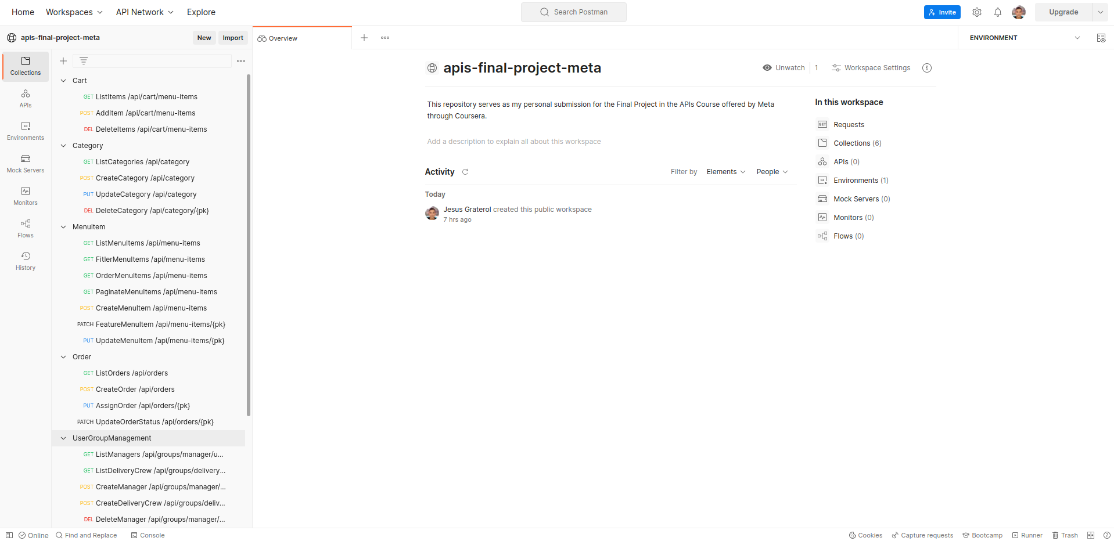1114x541 pixels.
Task: Open two-pane view icon in status bar
Action: tap(1091, 535)
